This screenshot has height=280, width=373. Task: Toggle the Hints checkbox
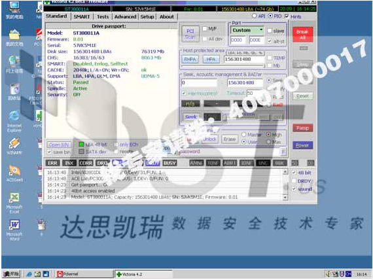[x=287, y=16]
